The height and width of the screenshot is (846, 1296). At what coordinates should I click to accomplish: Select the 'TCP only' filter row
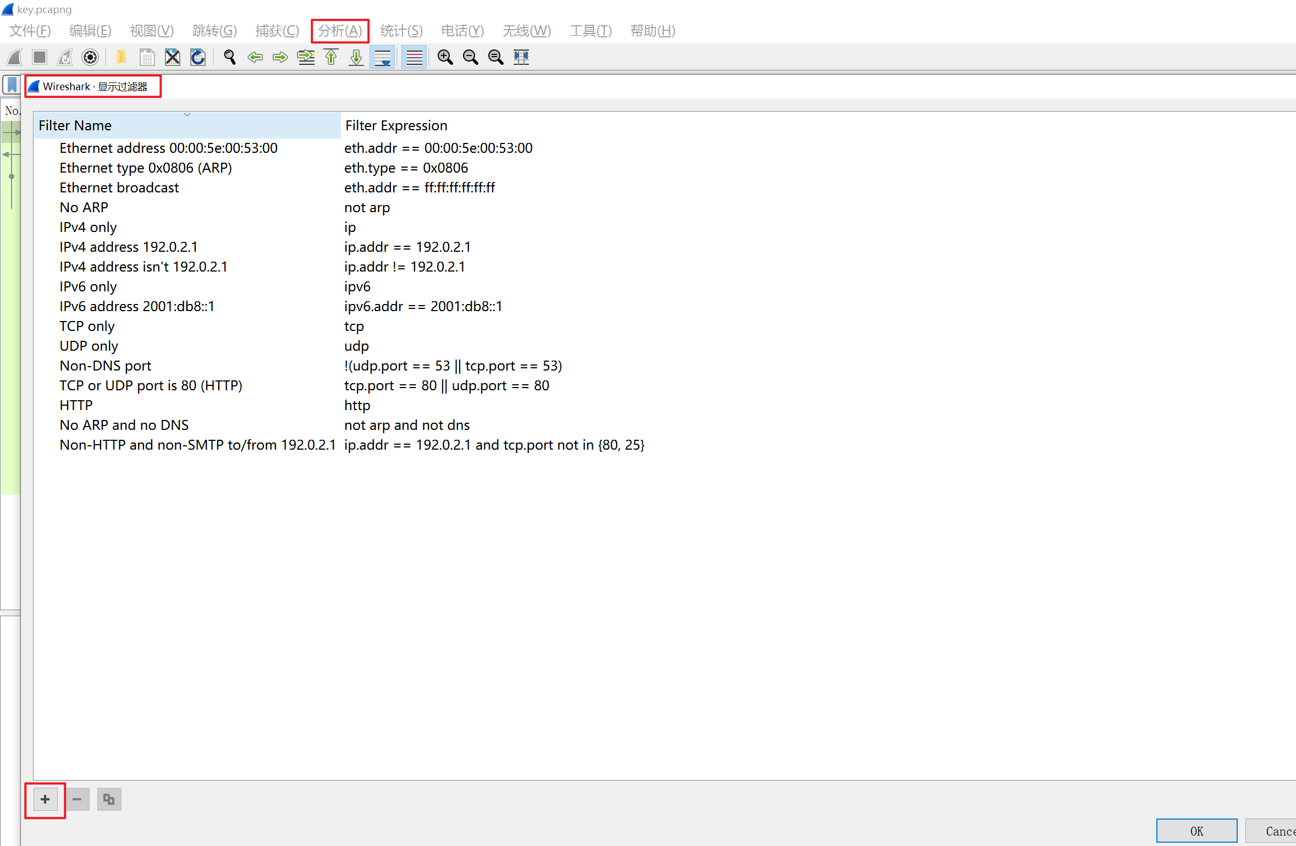pyautogui.click(x=87, y=326)
